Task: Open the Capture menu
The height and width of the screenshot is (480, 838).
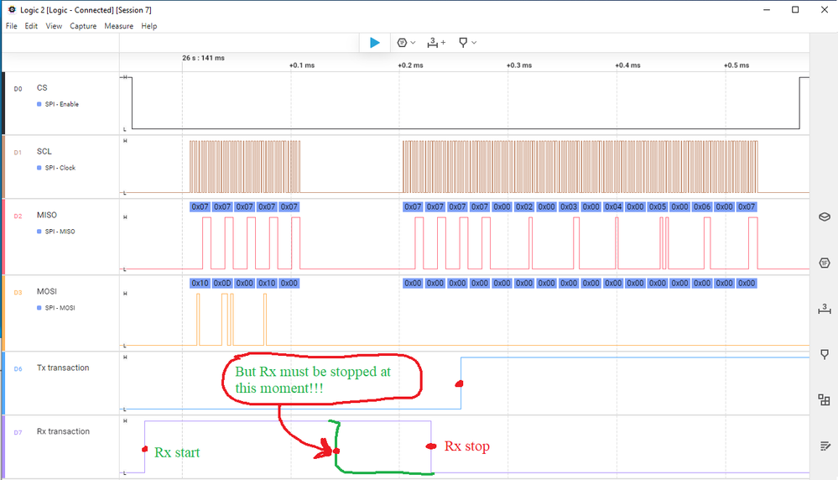Action: coord(83,26)
